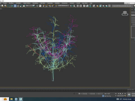Open the Modifiers menu
This screenshot has width=135, height=101.
[11, 3]
